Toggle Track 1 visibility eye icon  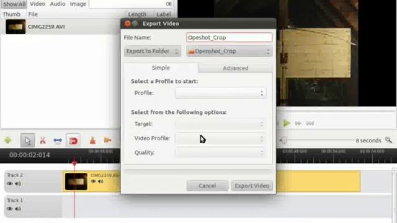point(10,209)
